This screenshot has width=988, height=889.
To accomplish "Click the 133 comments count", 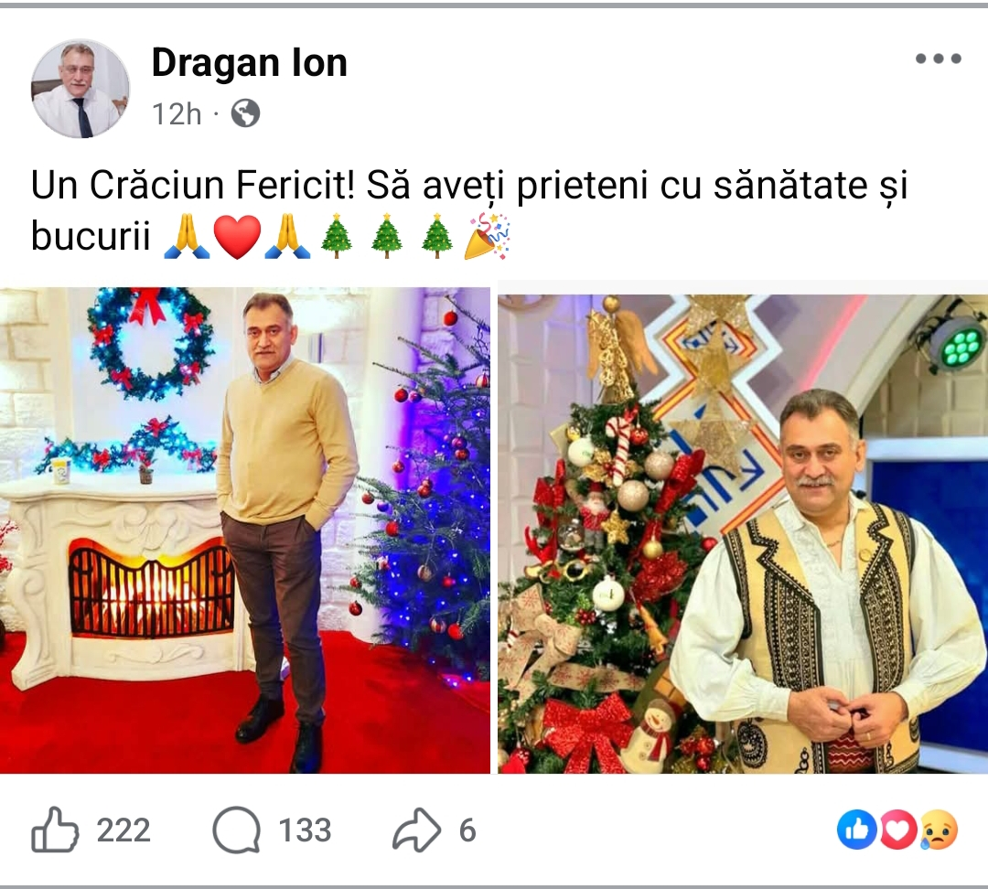I will (305, 830).
